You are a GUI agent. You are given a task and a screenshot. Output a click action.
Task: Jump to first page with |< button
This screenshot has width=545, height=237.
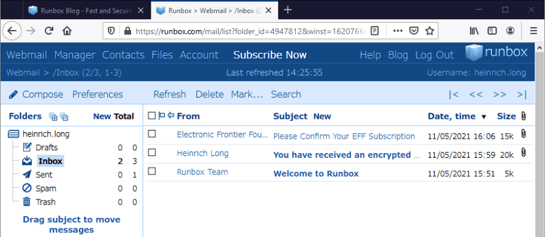tap(453, 94)
